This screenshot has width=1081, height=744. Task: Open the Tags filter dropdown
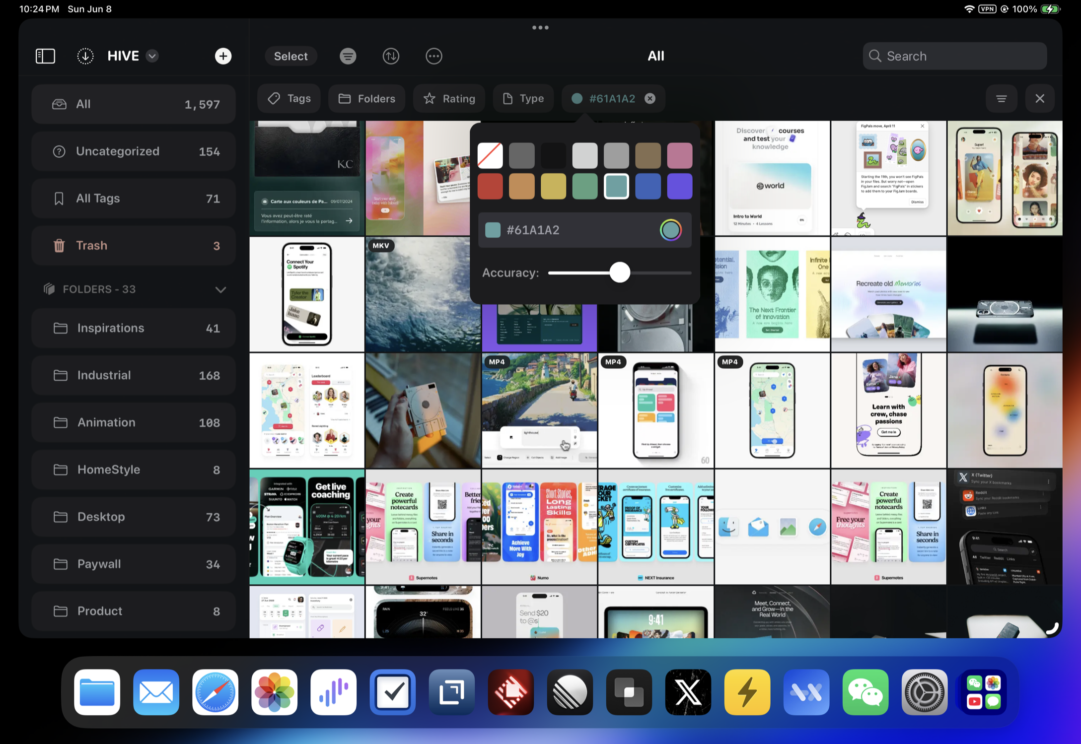289,98
